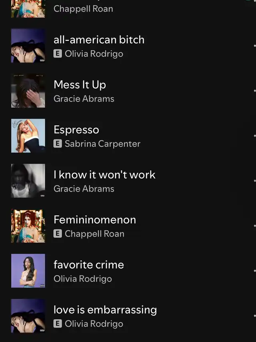Select the Espresso album cover thumbnail
Viewport: 256px width, 342px height.
pos(28,136)
